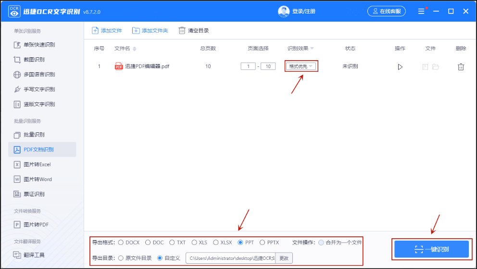Open the hamburger menu icon
The width and height of the screenshot is (477, 269).
click(x=421, y=11)
